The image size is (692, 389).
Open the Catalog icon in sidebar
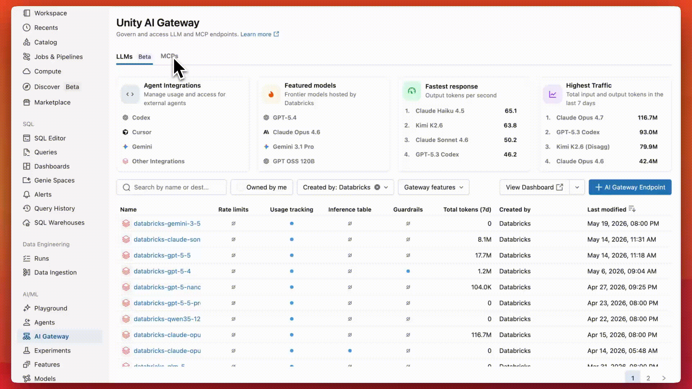pos(26,42)
